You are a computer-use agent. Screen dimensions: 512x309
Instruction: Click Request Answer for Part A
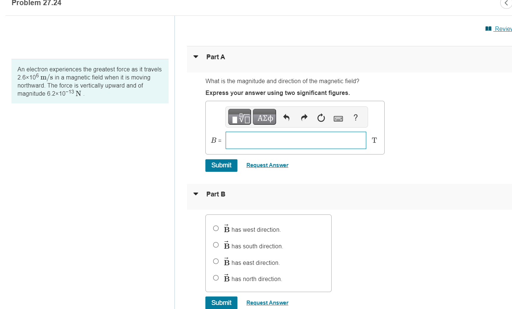pos(267,165)
